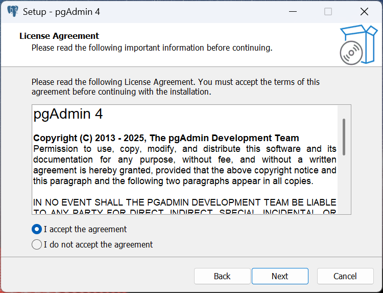Select the 'I accept the agreement' radio button
The width and height of the screenshot is (383, 293).
pyautogui.click(x=37, y=229)
